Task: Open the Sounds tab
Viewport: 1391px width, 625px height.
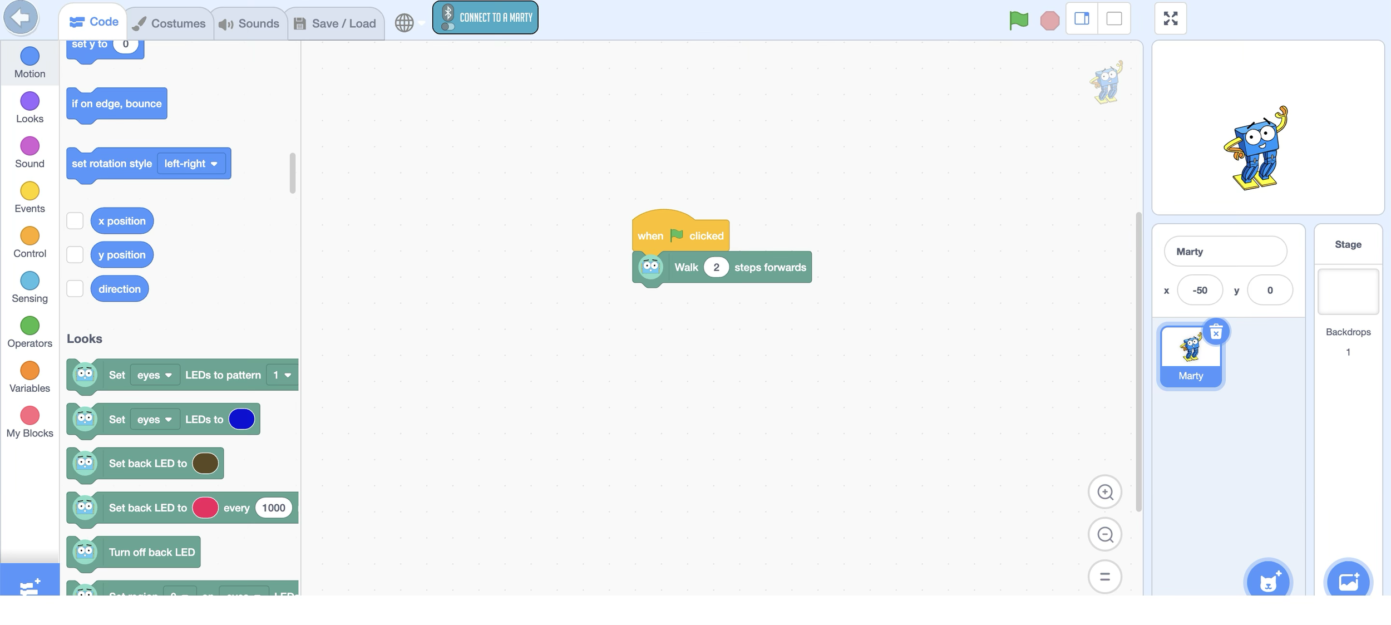Action: click(249, 23)
